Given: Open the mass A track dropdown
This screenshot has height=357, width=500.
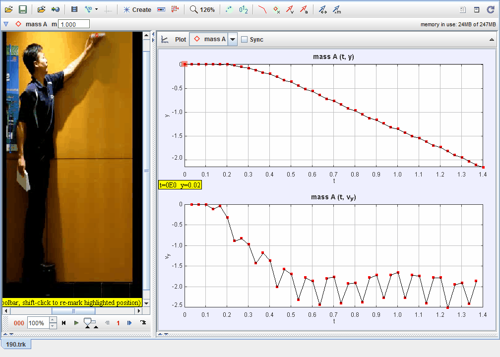Looking at the screenshot, I should (214, 40).
